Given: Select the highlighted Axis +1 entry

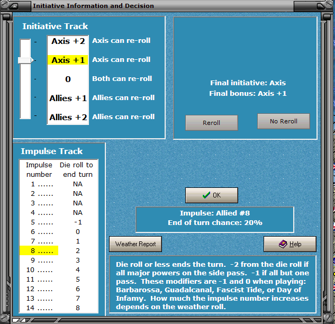Looking at the screenshot, I should 68,60.
